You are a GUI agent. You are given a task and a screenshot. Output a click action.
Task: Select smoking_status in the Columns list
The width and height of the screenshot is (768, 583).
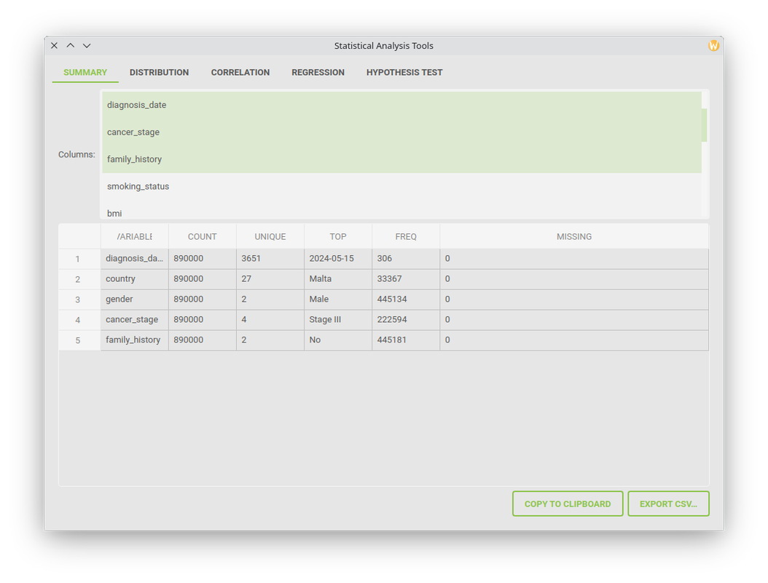pyautogui.click(x=401, y=186)
